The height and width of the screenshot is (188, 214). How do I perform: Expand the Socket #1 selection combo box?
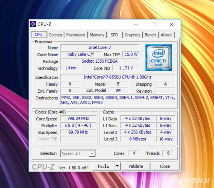click(78, 154)
